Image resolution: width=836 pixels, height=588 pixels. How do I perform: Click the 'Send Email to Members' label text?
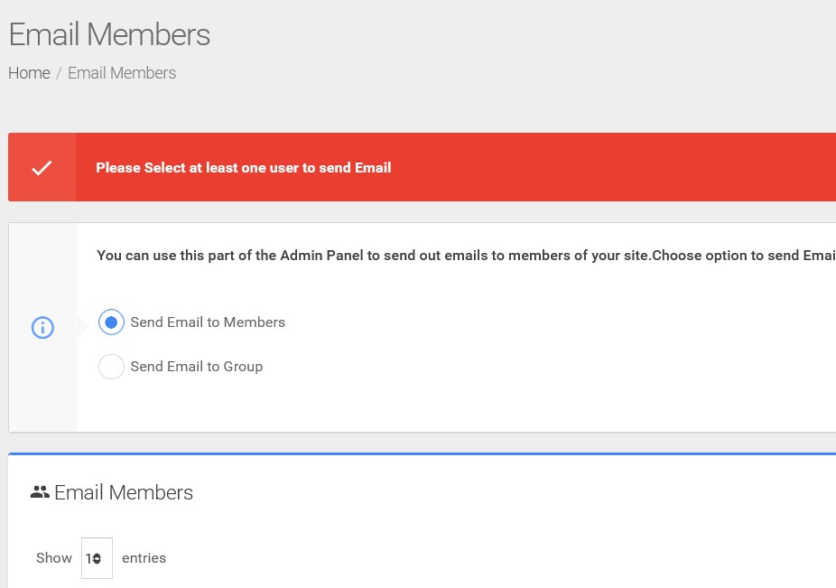[208, 322]
